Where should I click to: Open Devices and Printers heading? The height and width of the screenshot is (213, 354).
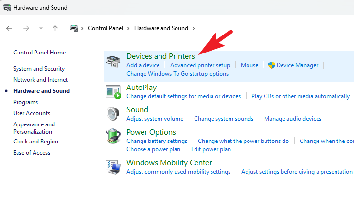pyautogui.click(x=160, y=56)
